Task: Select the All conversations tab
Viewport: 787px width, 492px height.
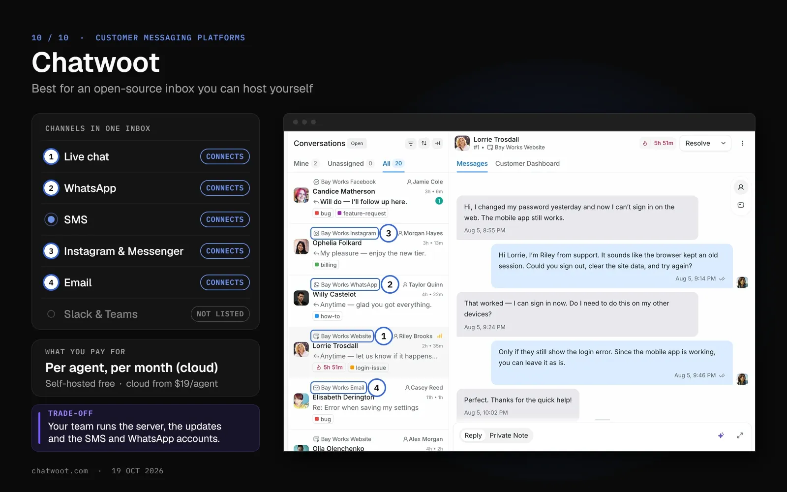Action: 393,163
